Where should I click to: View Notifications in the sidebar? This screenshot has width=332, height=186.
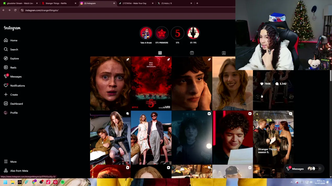[x=14, y=86]
